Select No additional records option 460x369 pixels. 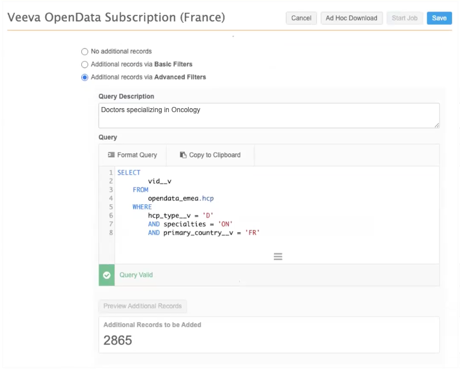(85, 51)
